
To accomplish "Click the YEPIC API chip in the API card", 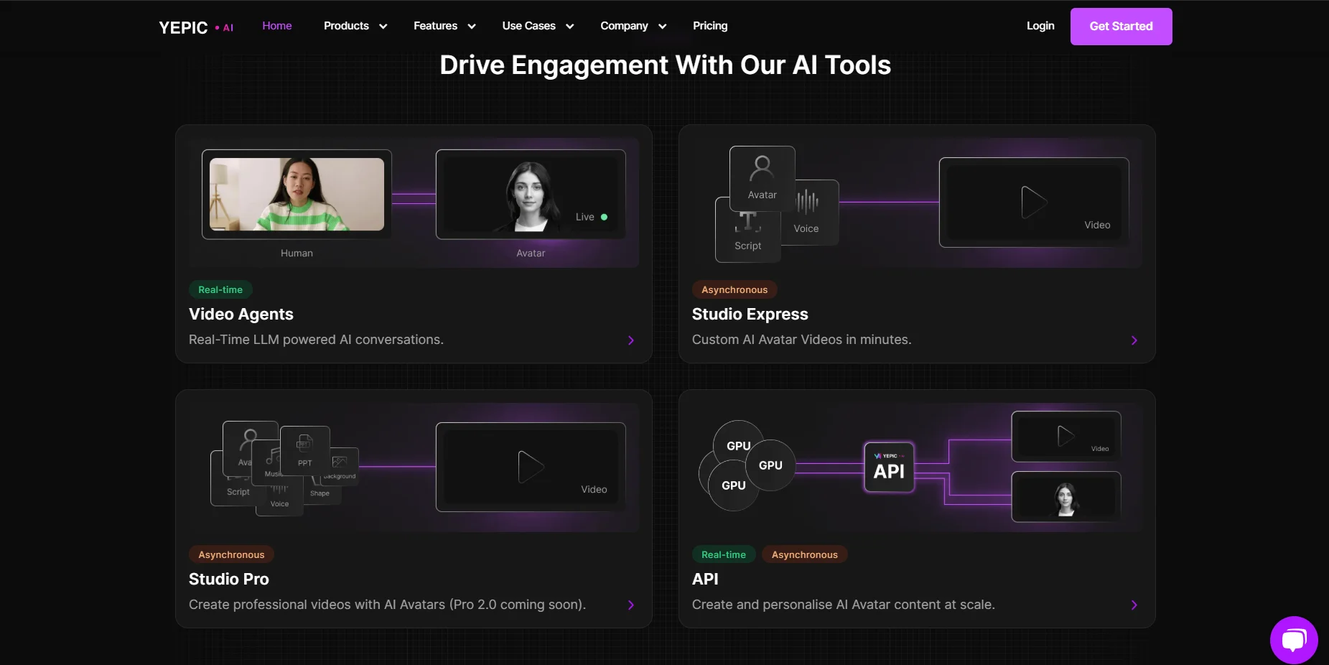I will 889,468.
